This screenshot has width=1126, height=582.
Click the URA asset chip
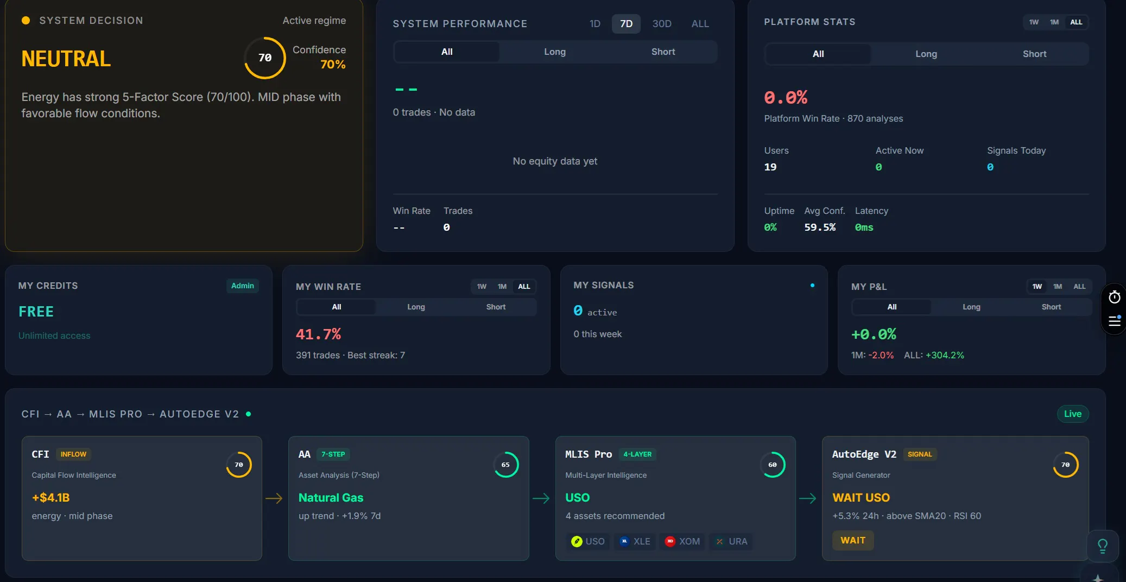pyautogui.click(x=731, y=541)
